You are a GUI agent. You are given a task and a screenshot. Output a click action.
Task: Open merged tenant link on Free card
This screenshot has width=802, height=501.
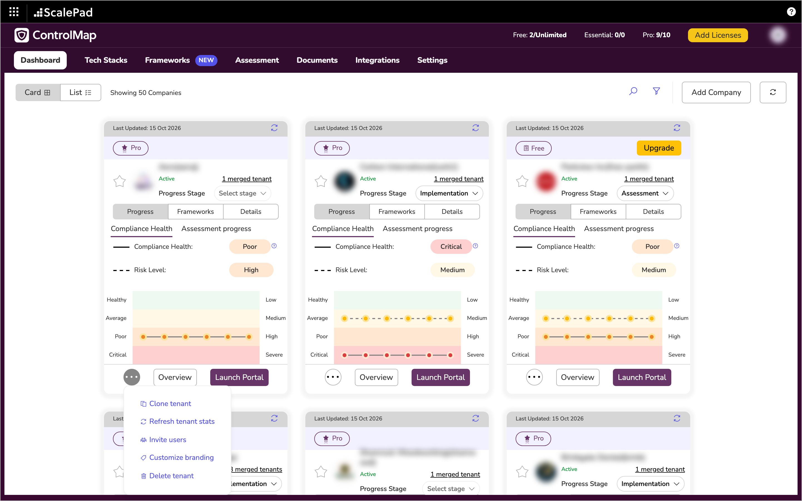649,179
